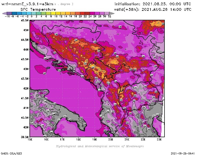Viewport: 200px width, 155px height.
Task: Click the 21E longitude label
Action: click(127, 139)
